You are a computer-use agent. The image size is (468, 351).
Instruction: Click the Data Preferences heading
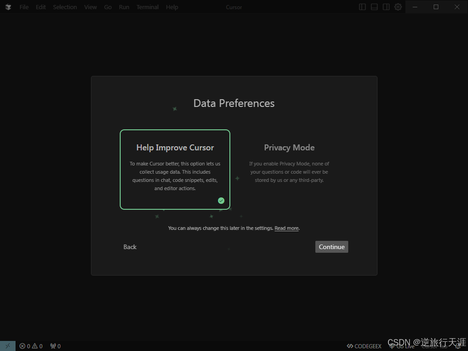[234, 103]
